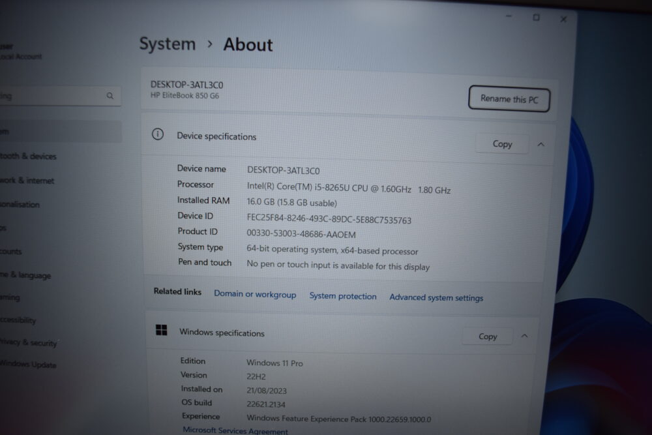The height and width of the screenshot is (435, 652).
Task: Click the Windows Feature Experience Pack value
Action: point(339,419)
